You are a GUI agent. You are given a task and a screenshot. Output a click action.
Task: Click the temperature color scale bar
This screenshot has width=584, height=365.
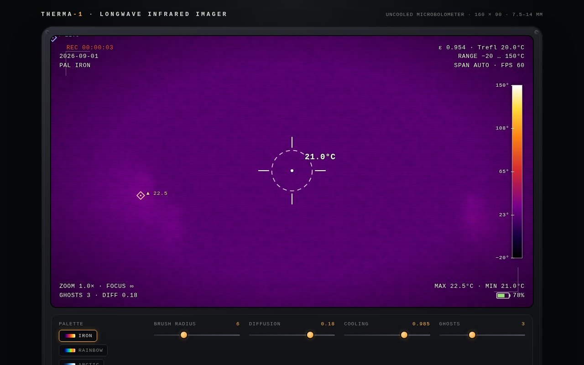[x=517, y=172]
